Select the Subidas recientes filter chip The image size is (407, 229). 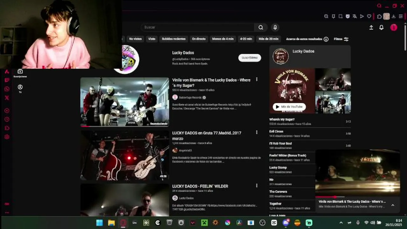(x=174, y=39)
